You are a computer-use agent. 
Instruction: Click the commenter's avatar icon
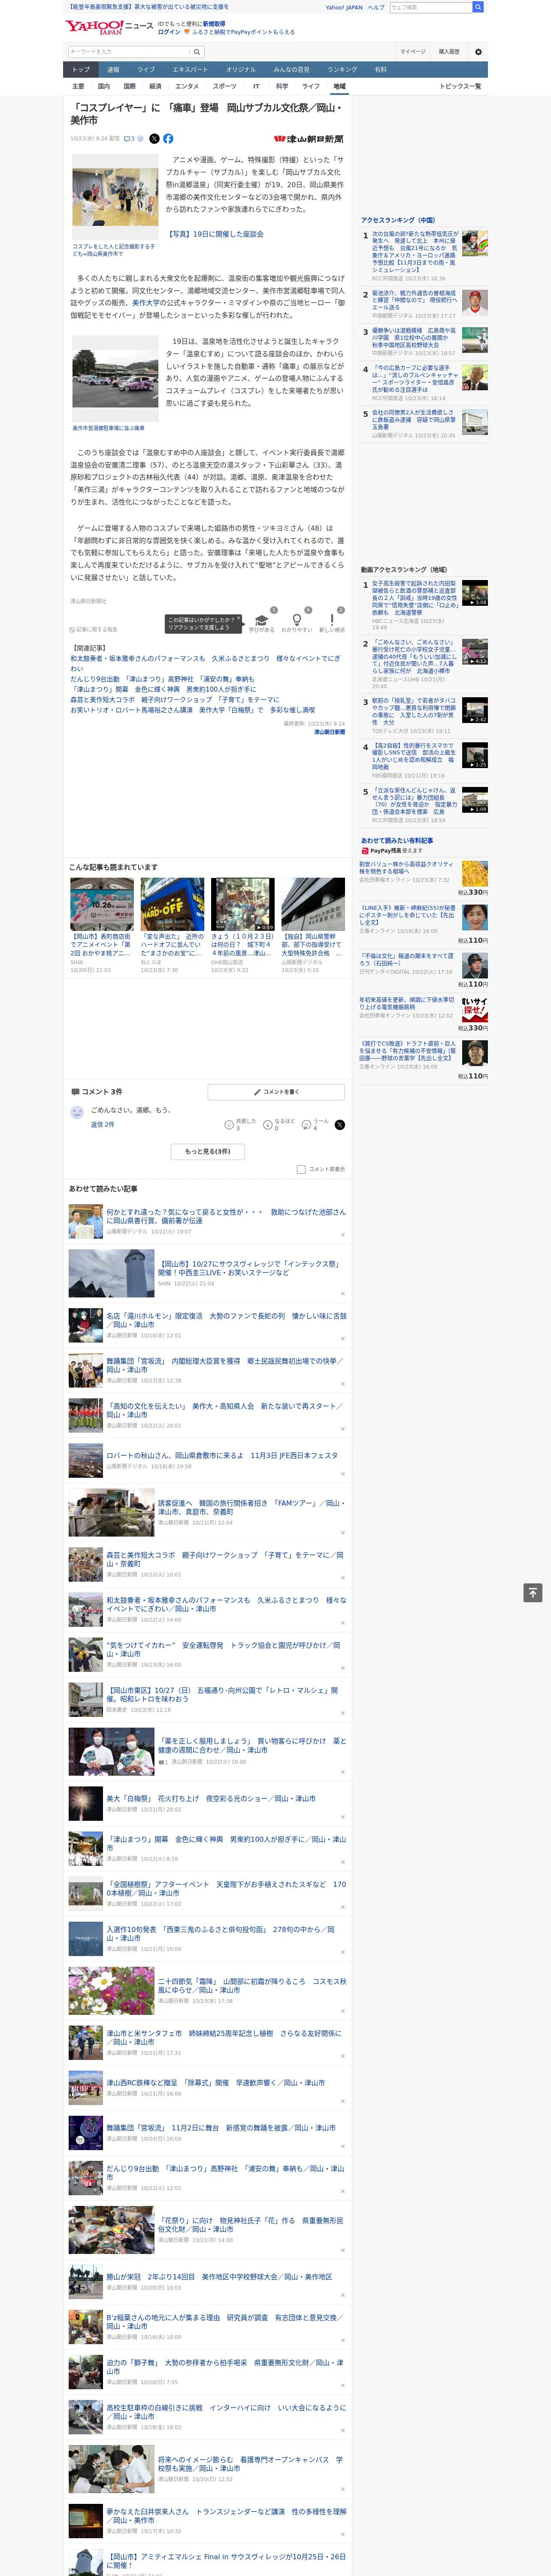click(77, 1112)
